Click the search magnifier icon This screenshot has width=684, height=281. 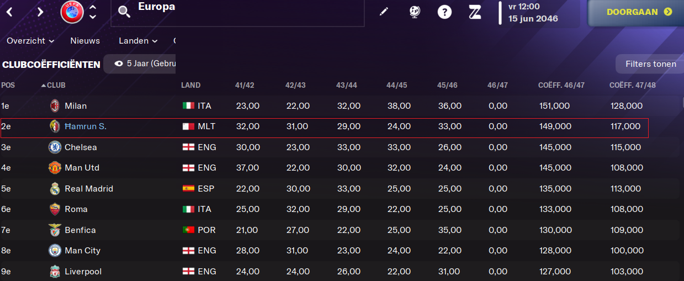124,12
